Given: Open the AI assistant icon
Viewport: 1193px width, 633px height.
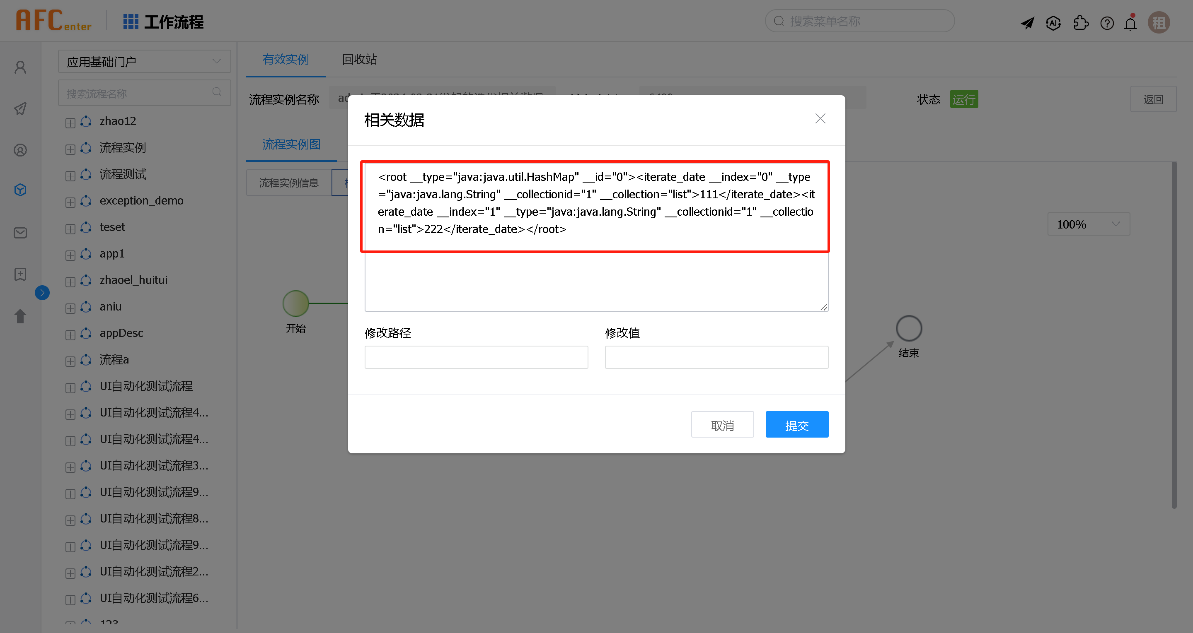Looking at the screenshot, I should [1053, 23].
